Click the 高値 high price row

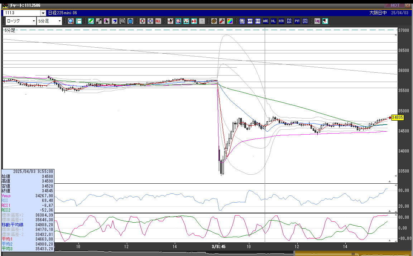click(27, 181)
